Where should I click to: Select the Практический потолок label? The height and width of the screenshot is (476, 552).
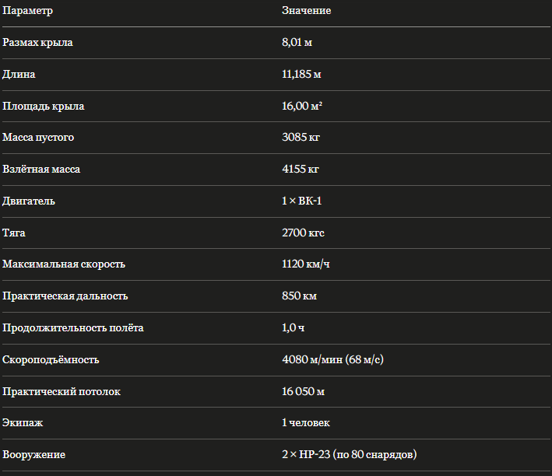tap(62, 391)
